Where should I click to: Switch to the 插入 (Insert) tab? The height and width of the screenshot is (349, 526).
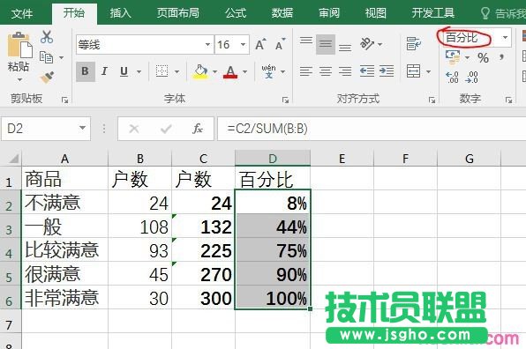point(121,13)
